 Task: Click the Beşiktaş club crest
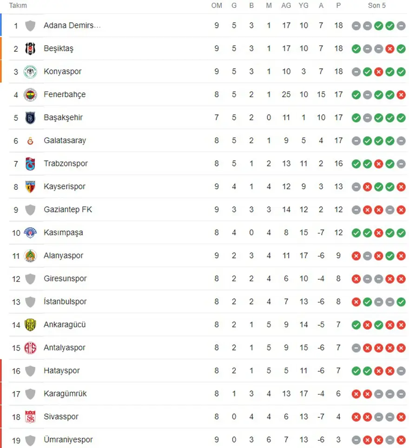pyautogui.click(x=30, y=48)
